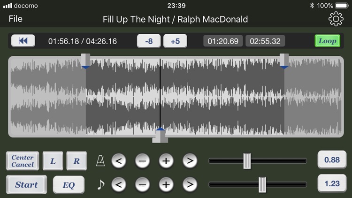Tap the metronome tempo icon
Viewport: 352px width, 198px height.
coord(100,161)
